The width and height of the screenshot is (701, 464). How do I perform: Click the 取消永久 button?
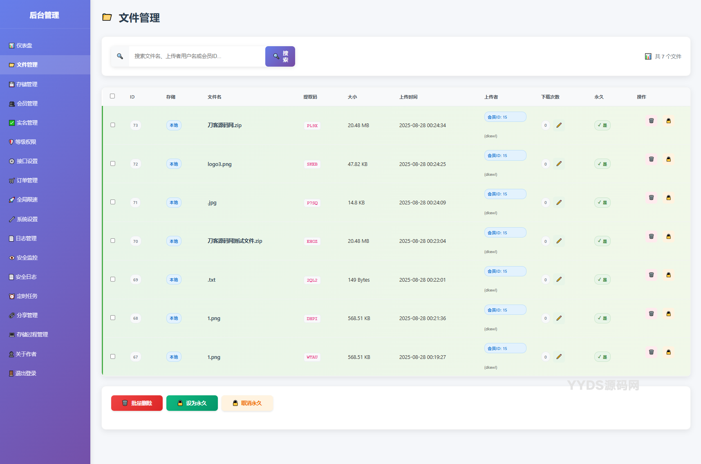click(247, 403)
